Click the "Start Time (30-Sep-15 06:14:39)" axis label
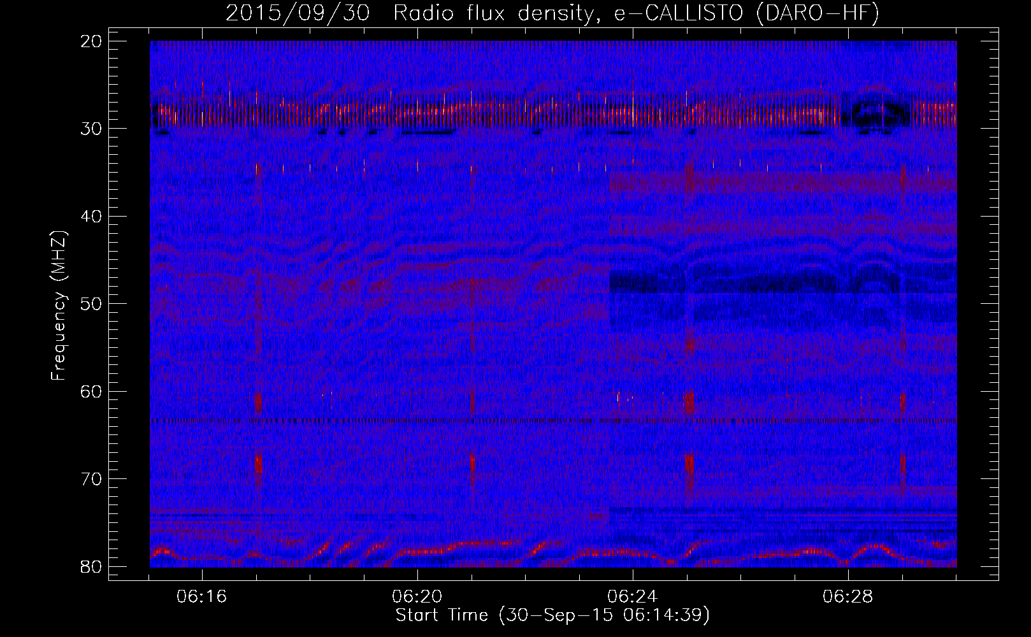Image resolution: width=1031 pixels, height=637 pixels. pyautogui.click(x=552, y=615)
